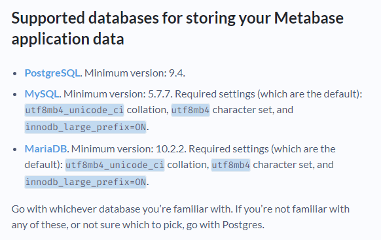The image size is (381, 240).
Task: Open the MariaDB link
Action: (46, 148)
